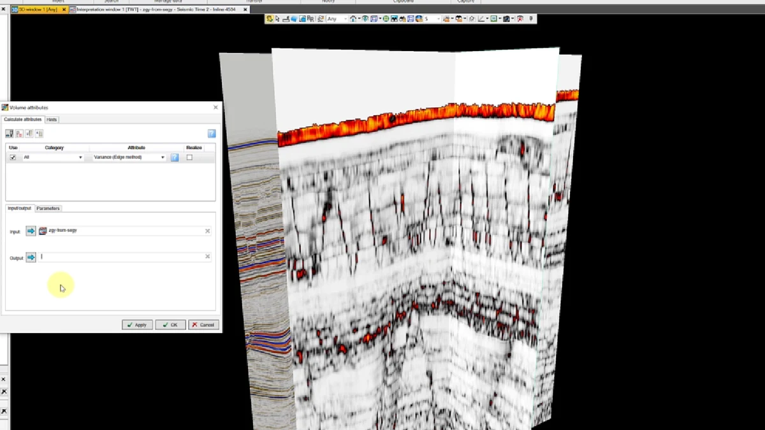765x430 pixels.
Task: Close the Interpretation window 1 tab
Action: [245, 10]
